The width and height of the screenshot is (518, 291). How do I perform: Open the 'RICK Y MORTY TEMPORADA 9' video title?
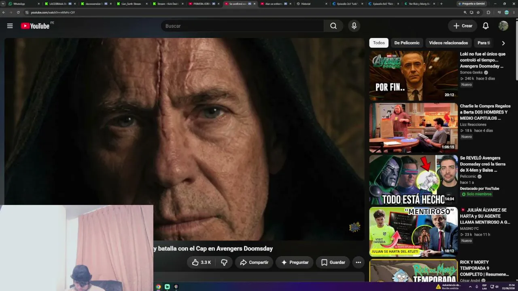484,268
